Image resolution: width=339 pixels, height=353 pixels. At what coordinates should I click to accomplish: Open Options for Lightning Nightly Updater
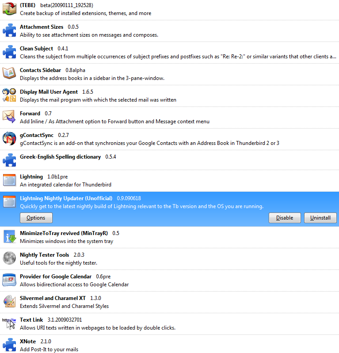click(x=36, y=218)
